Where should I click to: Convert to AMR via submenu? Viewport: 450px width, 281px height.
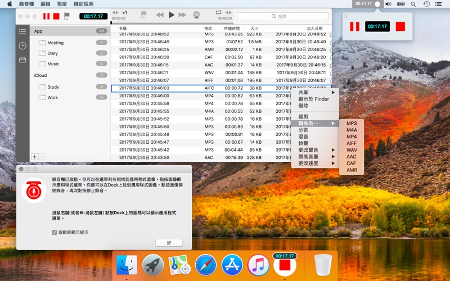tap(352, 170)
